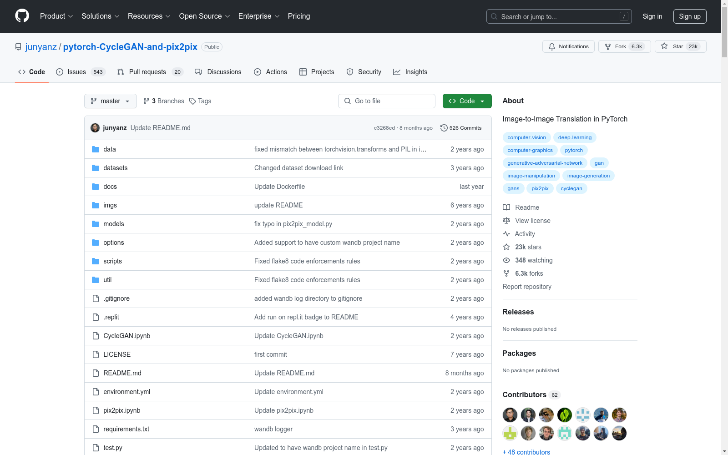The height and width of the screenshot is (455, 728).
Task: Switch to the Actions tab
Action: coord(270,72)
